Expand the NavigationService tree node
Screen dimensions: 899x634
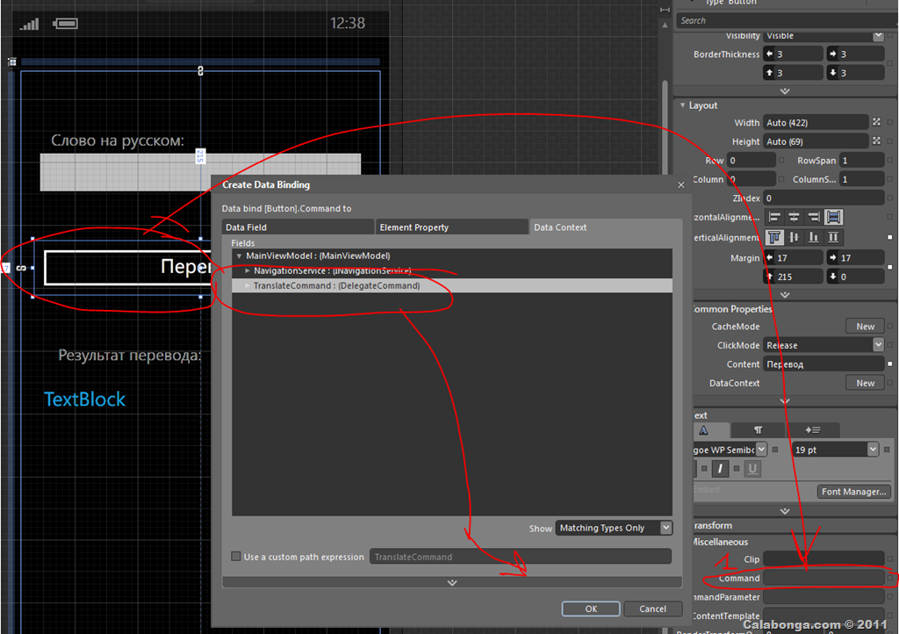(247, 270)
